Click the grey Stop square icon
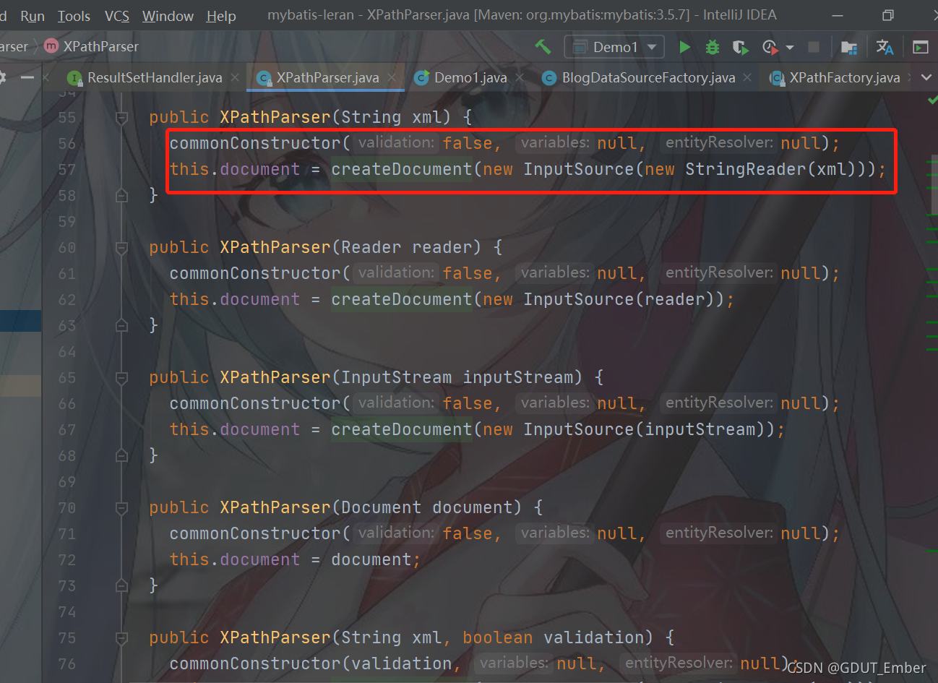This screenshot has height=683, width=938. point(814,47)
